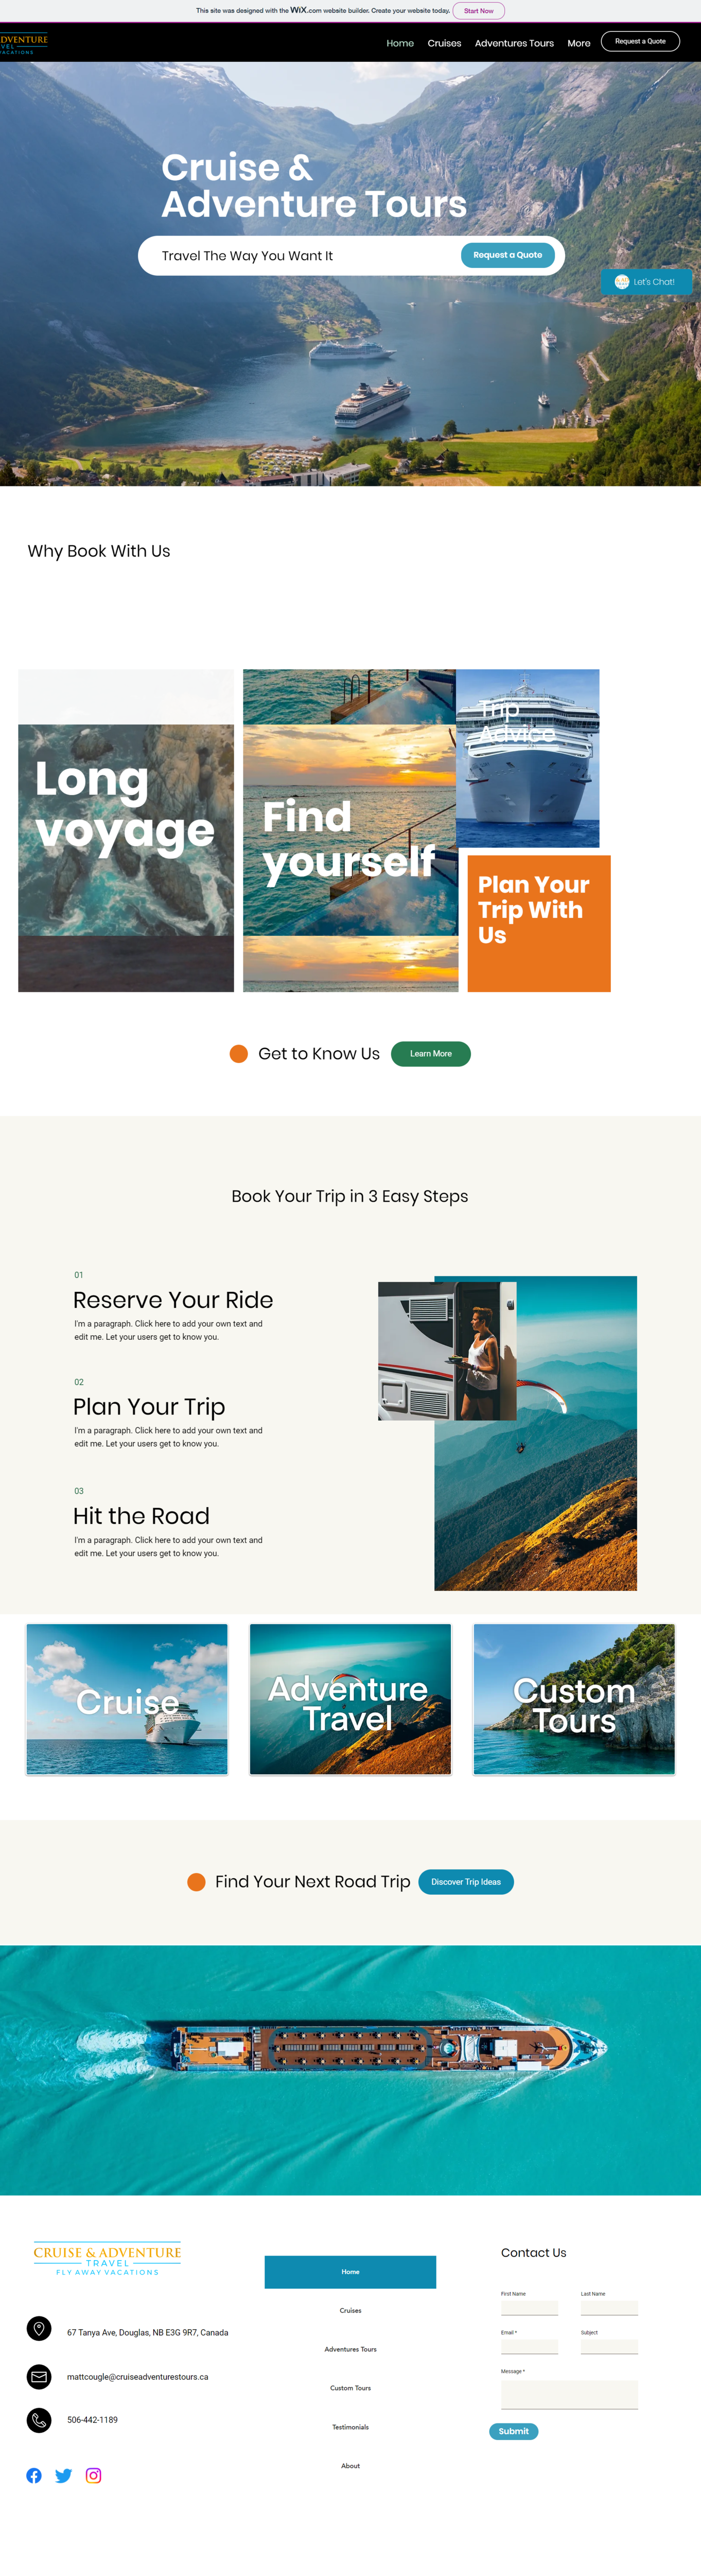Click the Wix Start Now button
Viewport: 701px width, 2576px height.
[x=478, y=11]
